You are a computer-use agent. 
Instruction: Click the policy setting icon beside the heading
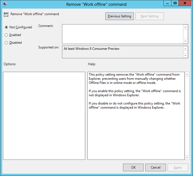pos(6,14)
